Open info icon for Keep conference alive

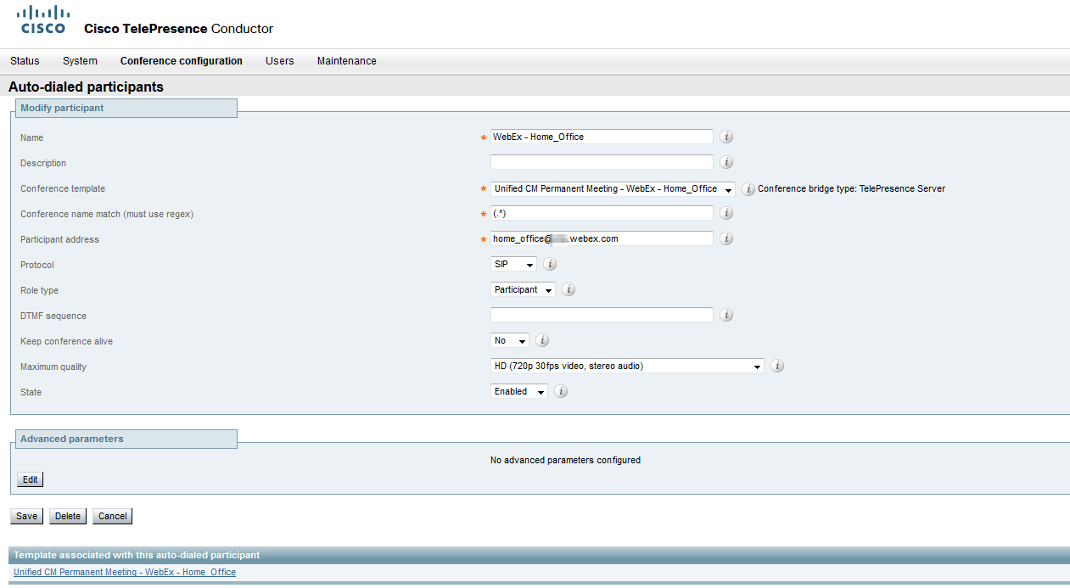[x=542, y=340]
